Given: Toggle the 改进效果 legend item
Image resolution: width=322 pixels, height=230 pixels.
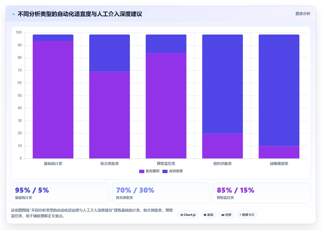Looking at the screenshot, I should point(173,171).
